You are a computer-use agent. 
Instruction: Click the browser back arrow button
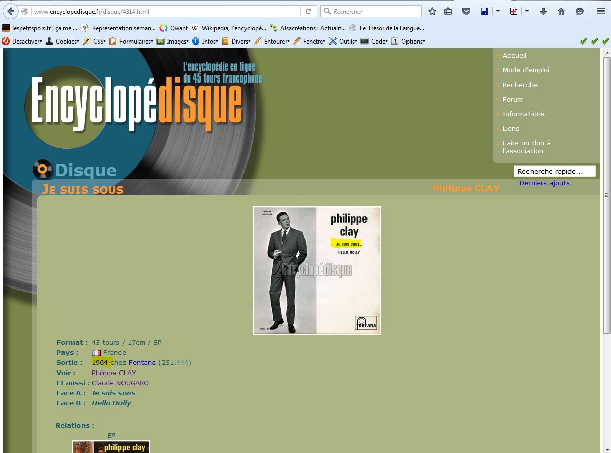click(x=11, y=11)
